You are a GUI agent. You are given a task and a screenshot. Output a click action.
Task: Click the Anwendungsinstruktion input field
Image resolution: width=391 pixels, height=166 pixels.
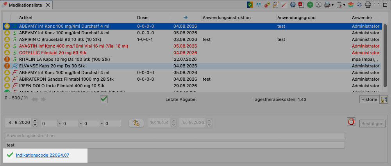click(175, 136)
